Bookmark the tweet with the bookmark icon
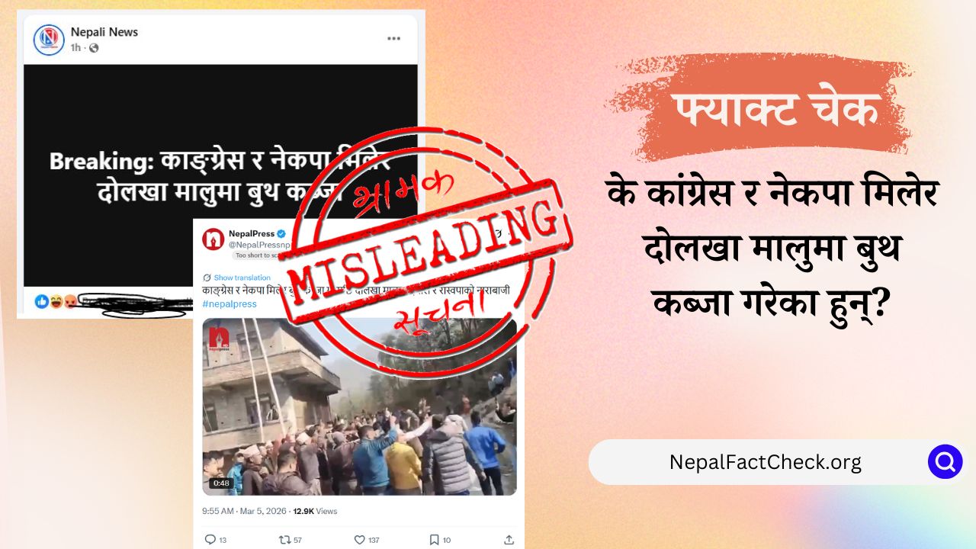The image size is (976, 549). coord(434,539)
